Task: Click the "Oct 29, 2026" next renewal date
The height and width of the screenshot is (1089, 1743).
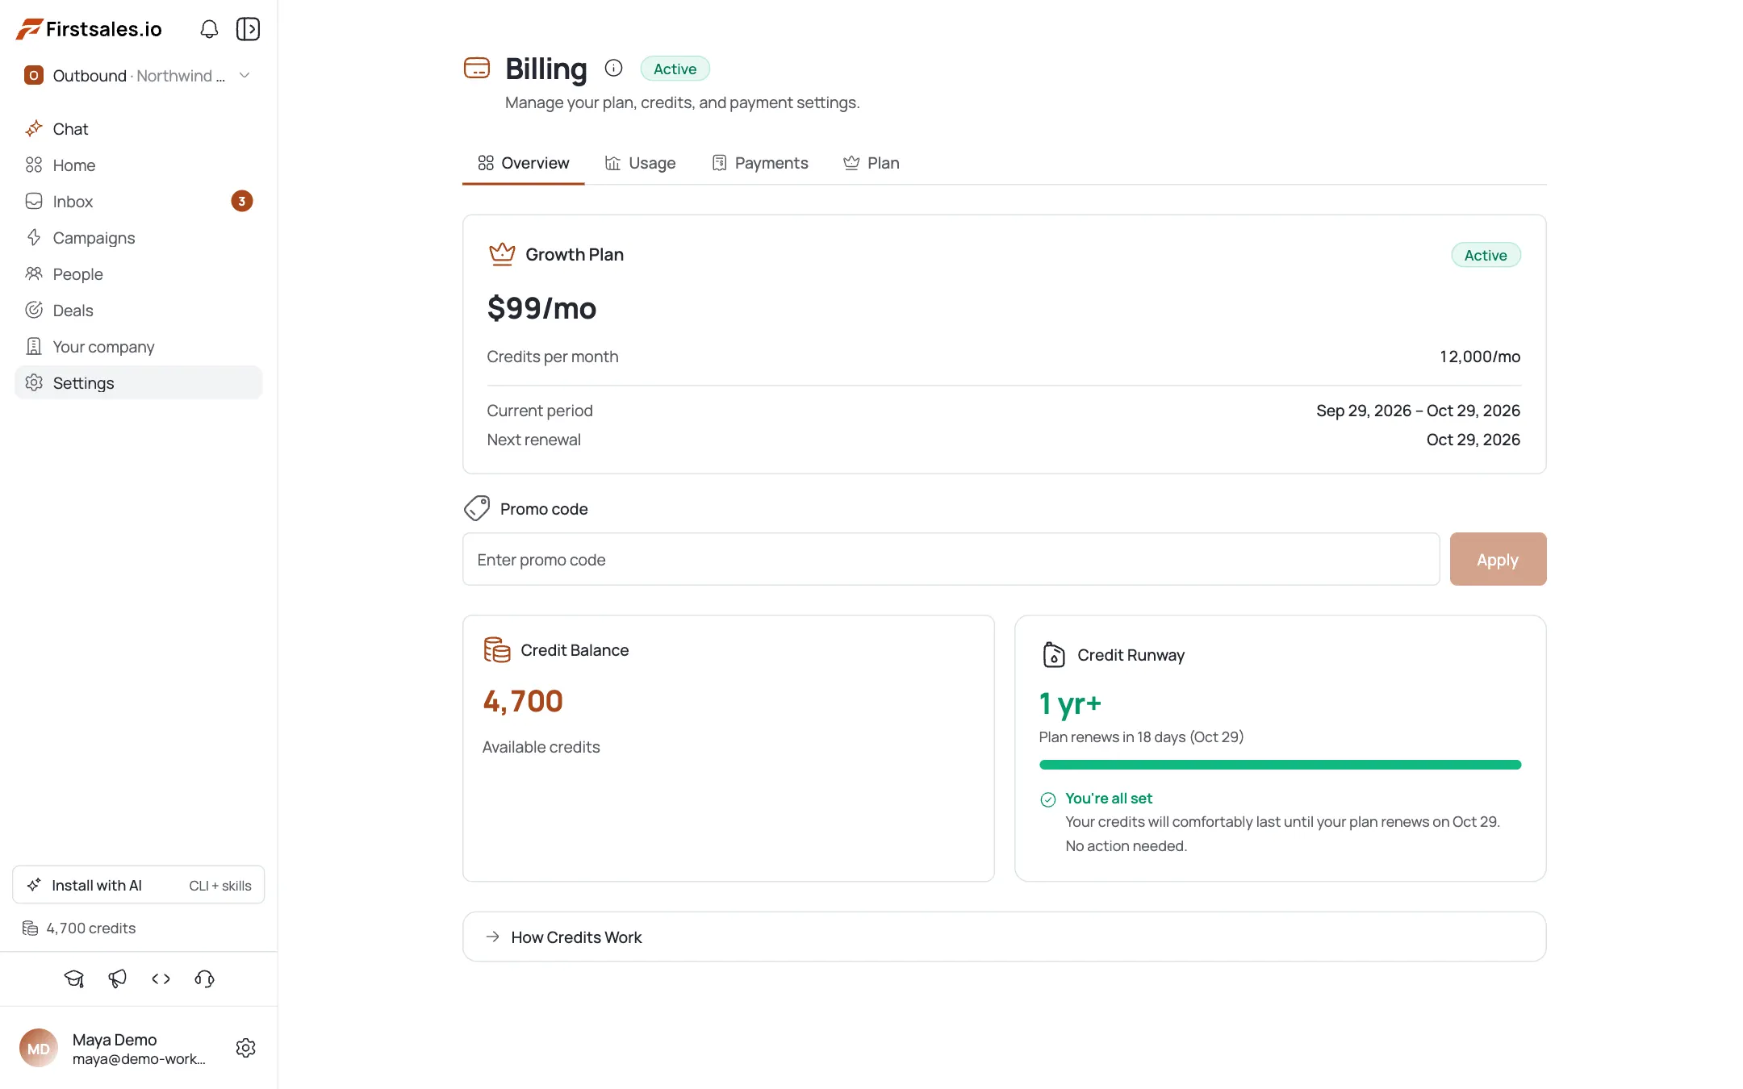Action: tap(1473, 440)
